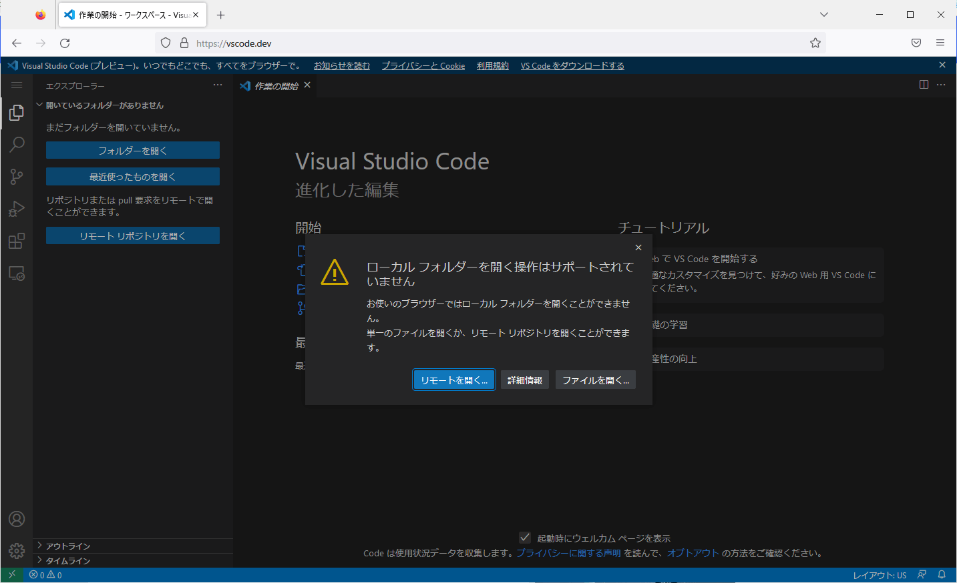Select the Firefox tab 作業の開始 - ワークスペース
957x583 pixels.
133,15
